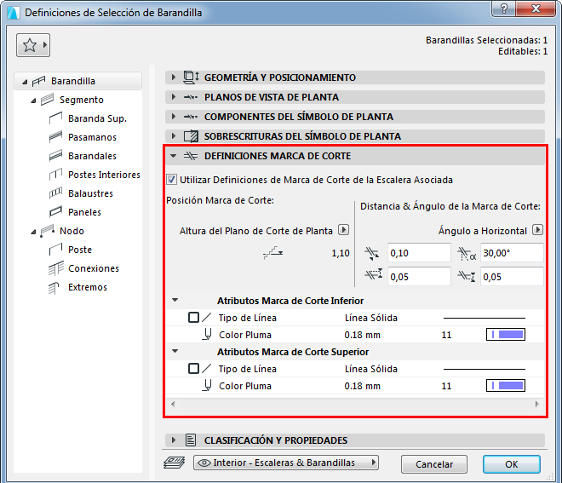Select Línea Sólida value under Superior
This screenshot has height=483, width=562.
click(371, 369)
